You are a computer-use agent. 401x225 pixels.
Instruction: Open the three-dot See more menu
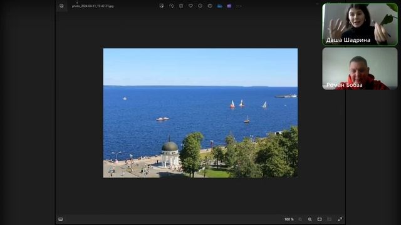pos(239,6)
